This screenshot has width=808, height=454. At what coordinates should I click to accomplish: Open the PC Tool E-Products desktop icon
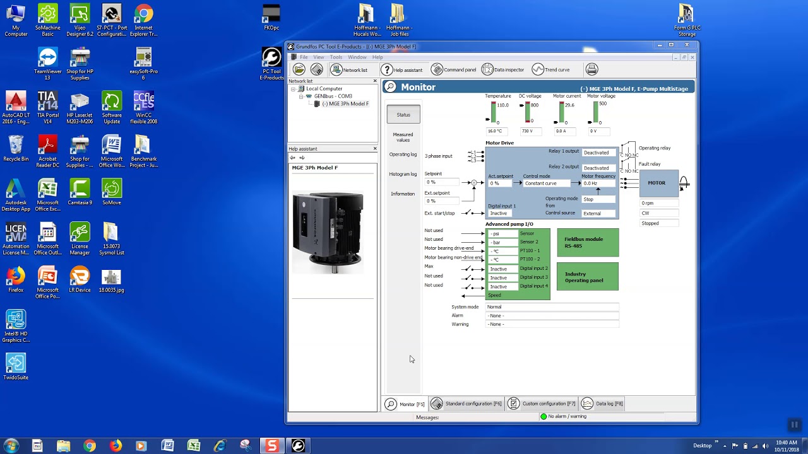click(272, 64)
